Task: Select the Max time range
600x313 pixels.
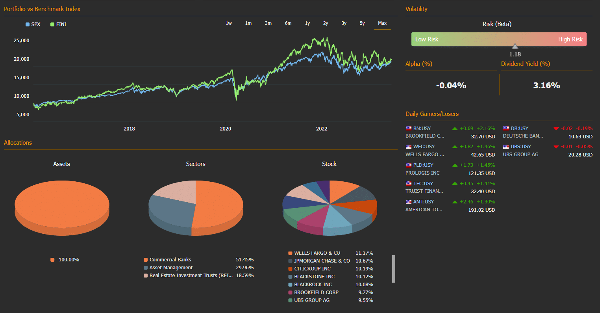Action: (x=382, y=23)
